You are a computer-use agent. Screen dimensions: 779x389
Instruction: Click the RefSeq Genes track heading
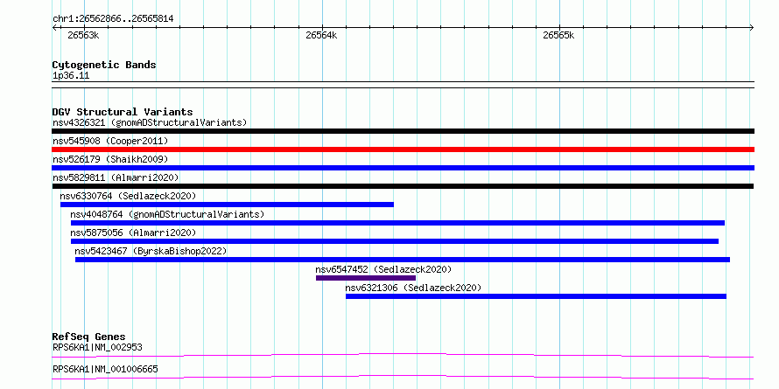pyautogui.click(x=88, y=337)
